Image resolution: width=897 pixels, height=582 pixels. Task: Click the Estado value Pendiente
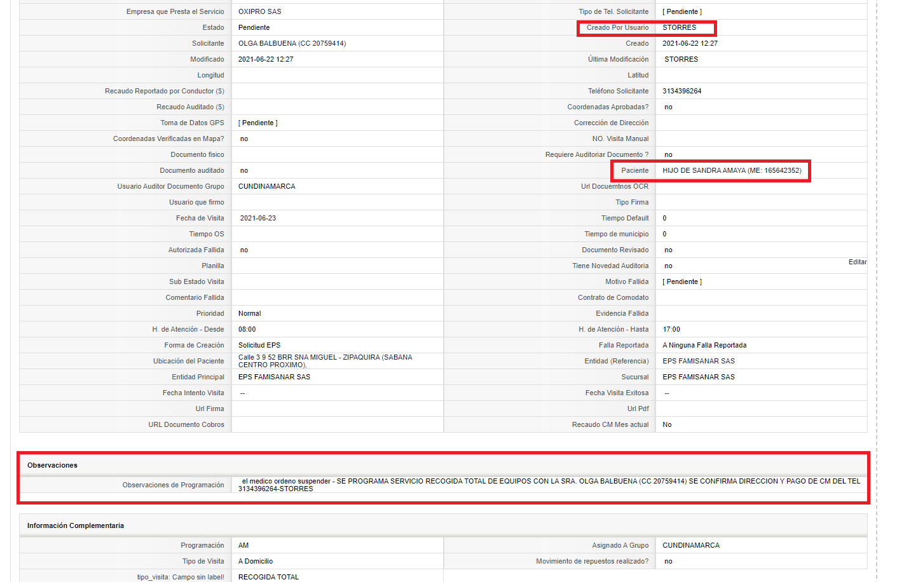coord(254,27)
